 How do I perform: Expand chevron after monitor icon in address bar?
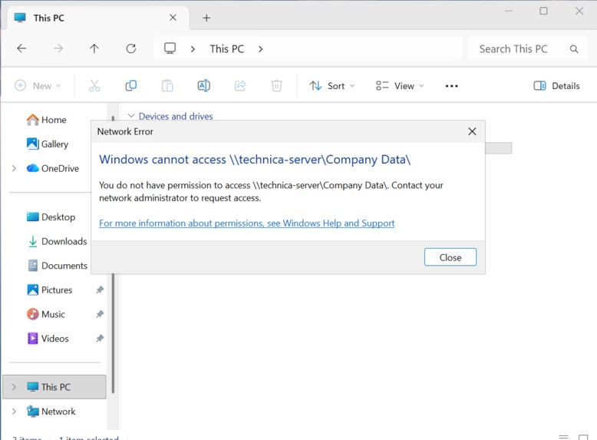tap(193, 49)
